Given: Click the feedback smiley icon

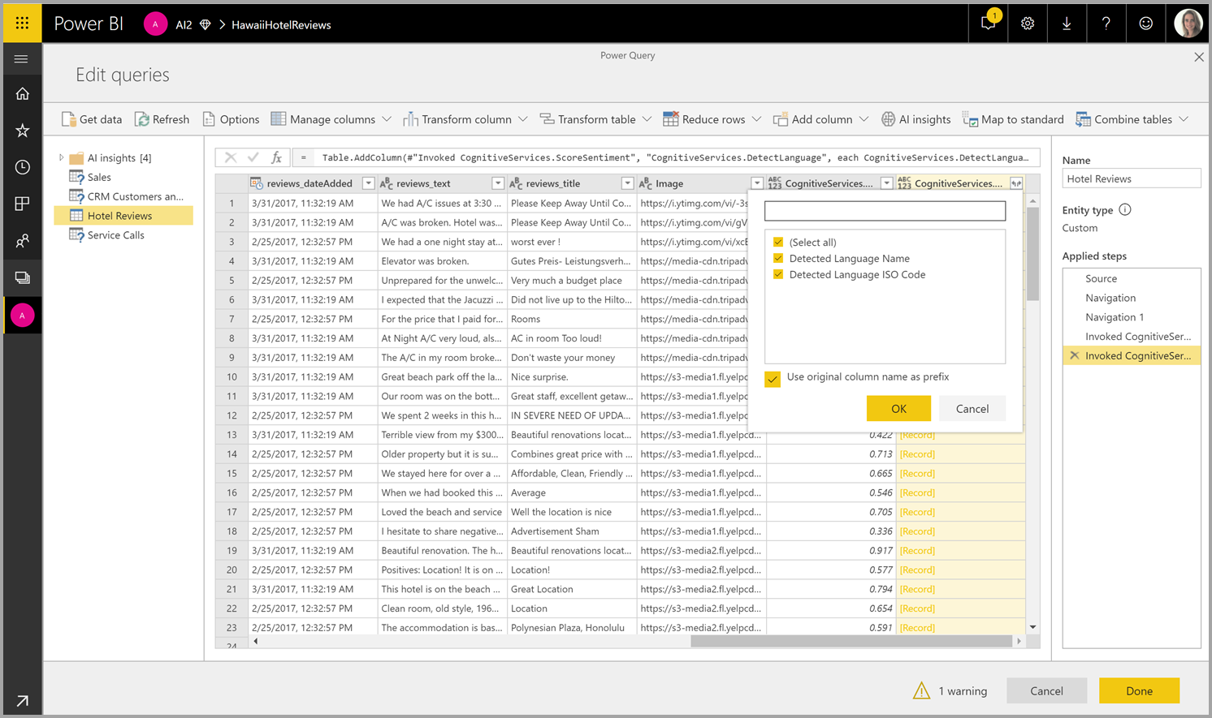Looking at the screenshot, I should pyautogui.click(x=1145, y=24).
